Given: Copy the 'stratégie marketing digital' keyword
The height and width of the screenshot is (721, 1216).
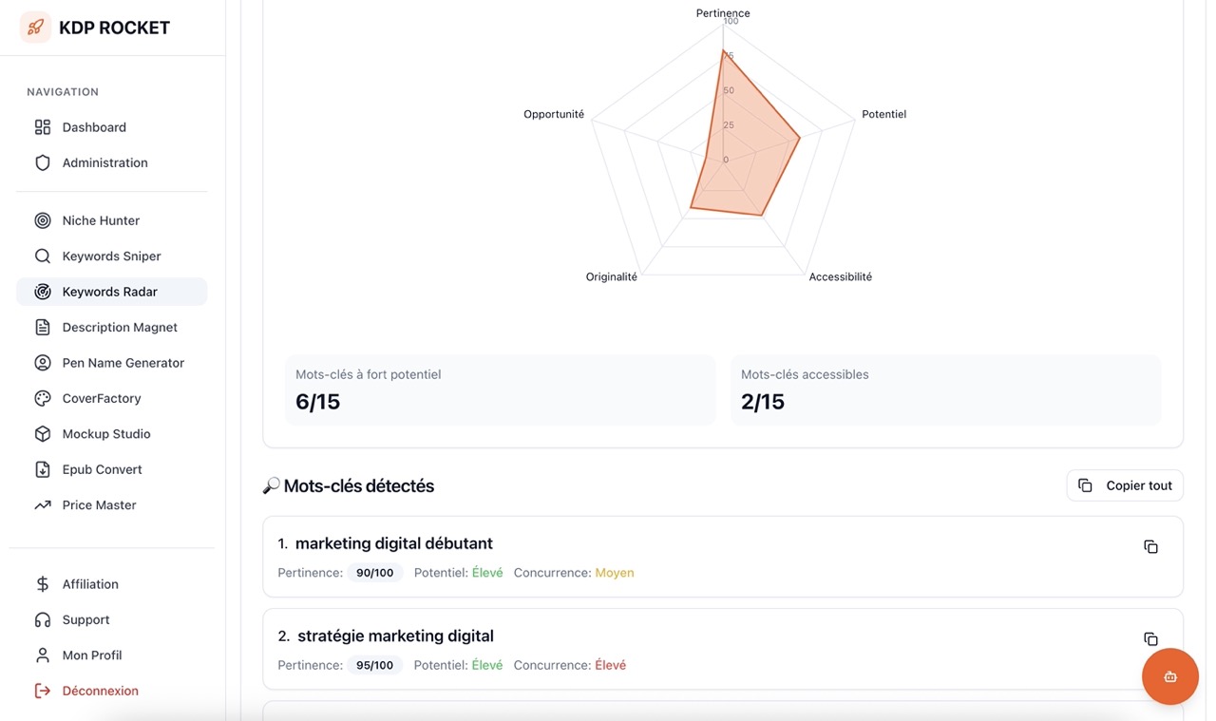Looking at the screenshot, I should click(x=1150, y=639).
